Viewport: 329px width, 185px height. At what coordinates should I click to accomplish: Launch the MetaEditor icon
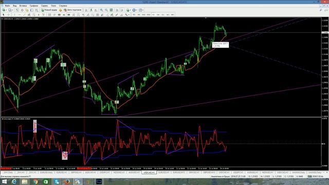61,10
